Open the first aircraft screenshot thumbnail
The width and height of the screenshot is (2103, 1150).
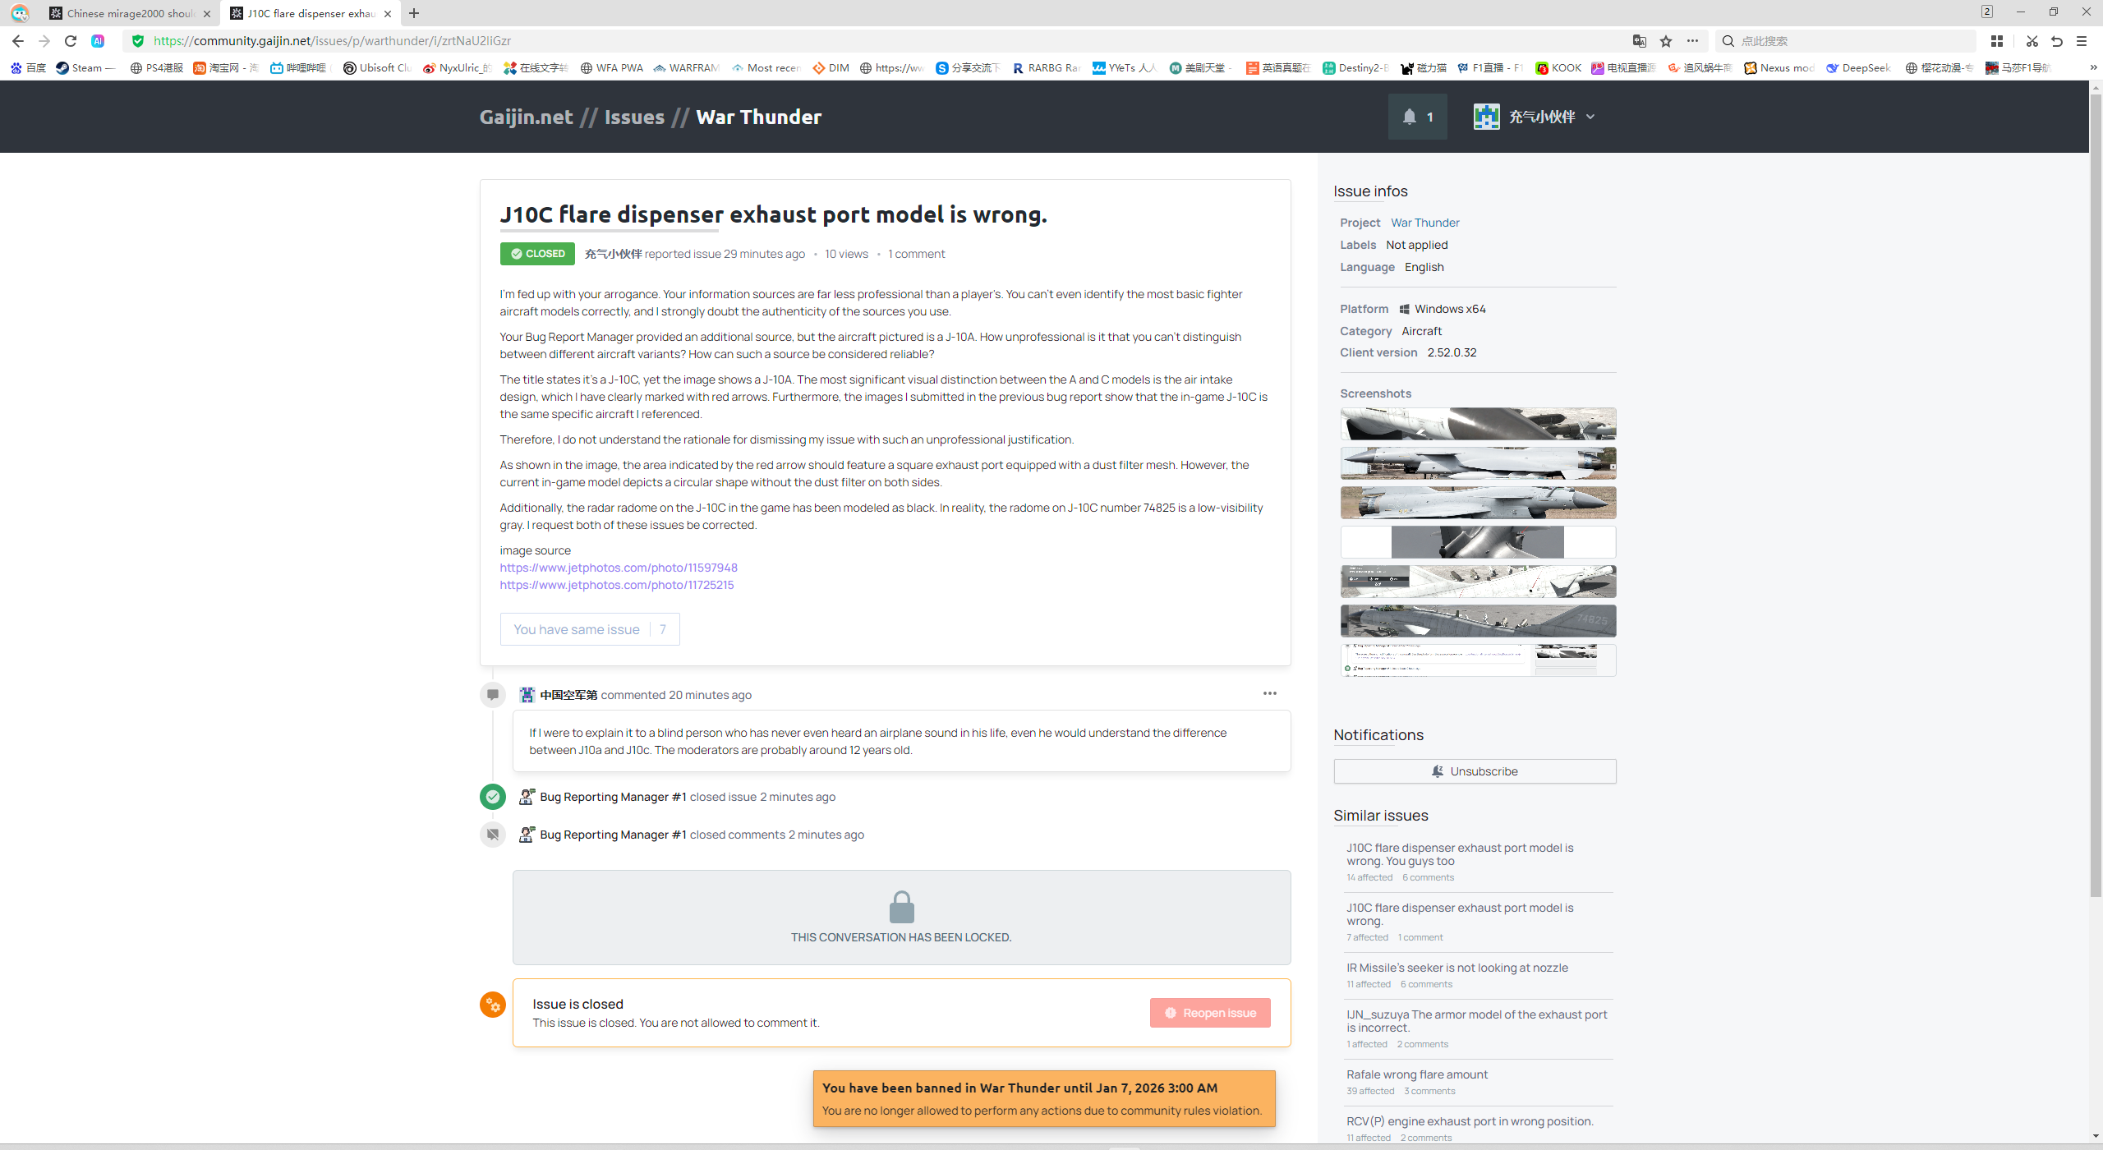click(x=1478, y=424)
